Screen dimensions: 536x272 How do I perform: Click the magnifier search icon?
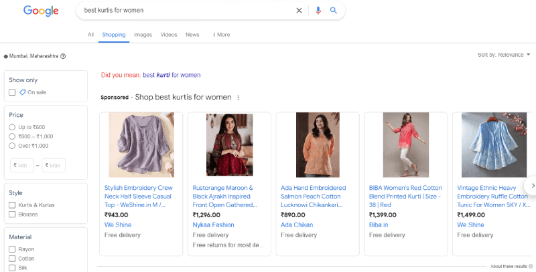[x=333, y=10]
